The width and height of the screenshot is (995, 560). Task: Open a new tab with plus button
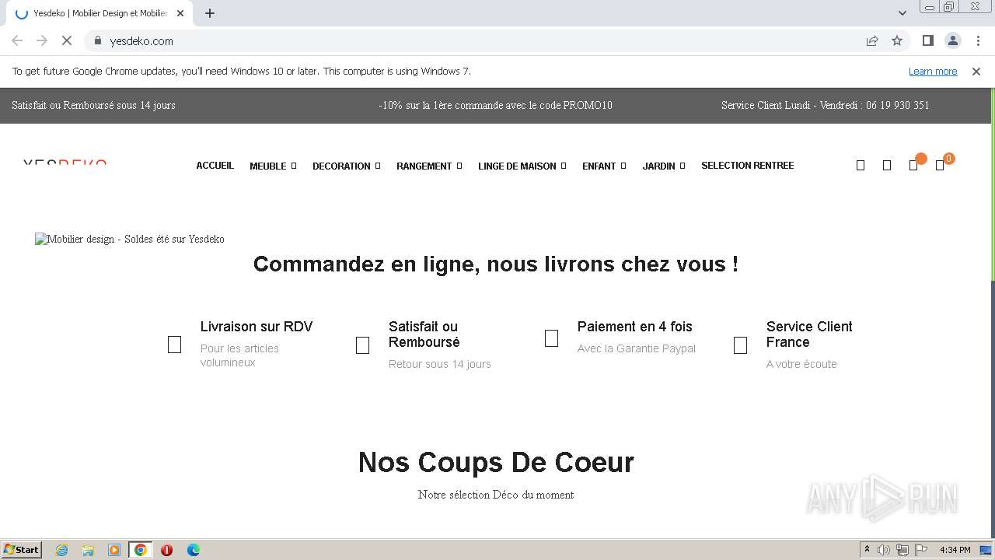[x=210, y=13]
